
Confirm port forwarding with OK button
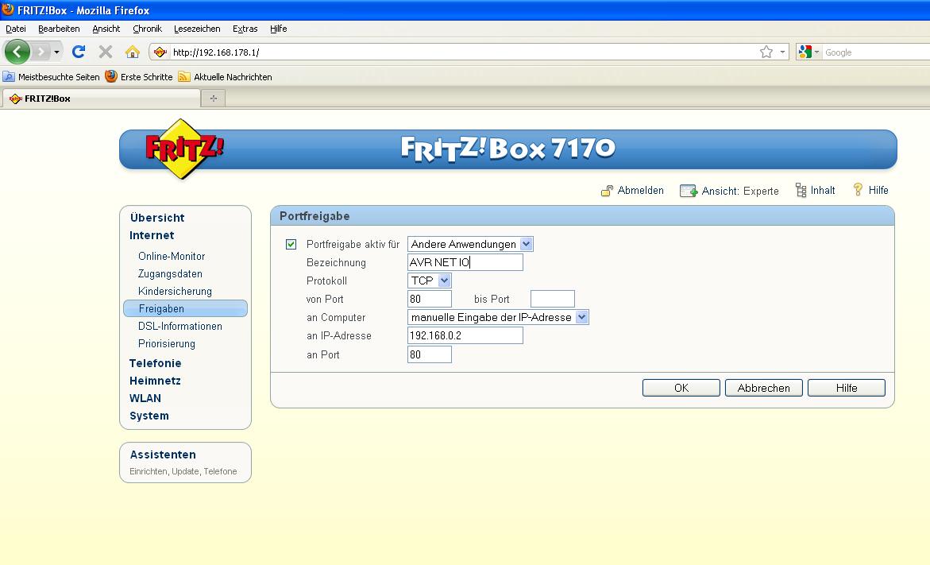coord(681,388)
